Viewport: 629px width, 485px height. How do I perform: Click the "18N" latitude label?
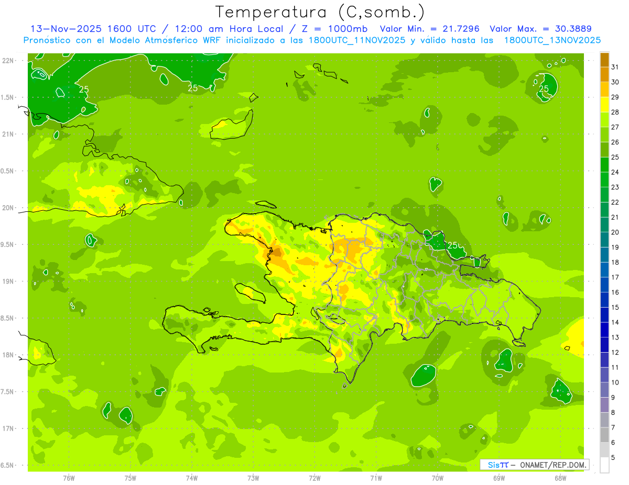(x=7, y=355)
